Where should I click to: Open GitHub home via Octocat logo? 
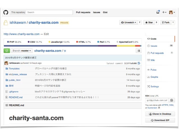(x=6, y=12)
